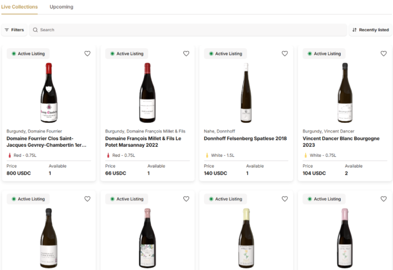The width and height of the screenshot is (393, 270).
Task: Click the Domaine Fourrier red bottle thumbnail
Action: (49, 93)
